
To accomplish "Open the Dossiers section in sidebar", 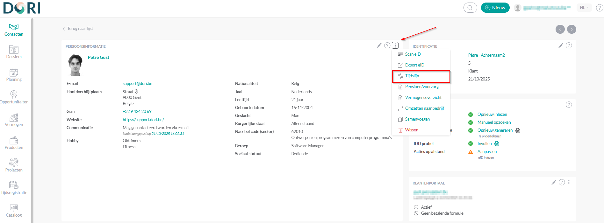I will pyautogui.click(x=14, y=52).
